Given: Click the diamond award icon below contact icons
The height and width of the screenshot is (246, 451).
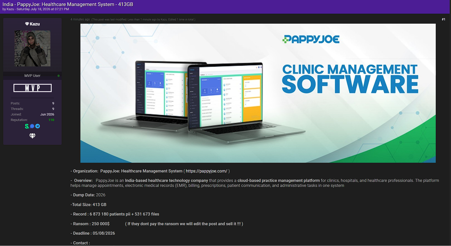Looking at the screenshot, I should click(x=32, y=136).
